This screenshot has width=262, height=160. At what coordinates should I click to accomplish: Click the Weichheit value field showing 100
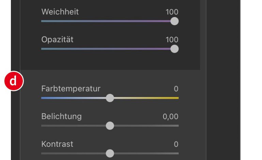coord(172,12)
